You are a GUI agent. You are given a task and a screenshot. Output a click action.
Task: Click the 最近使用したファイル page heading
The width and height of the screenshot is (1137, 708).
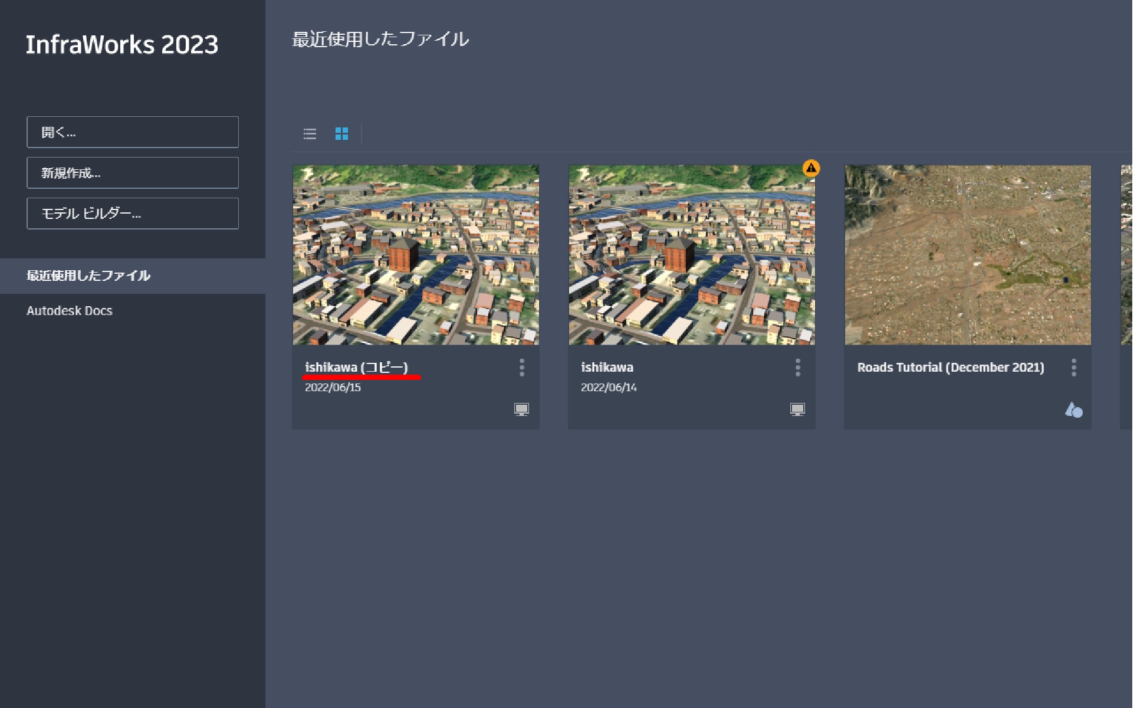tap(381, 40)
